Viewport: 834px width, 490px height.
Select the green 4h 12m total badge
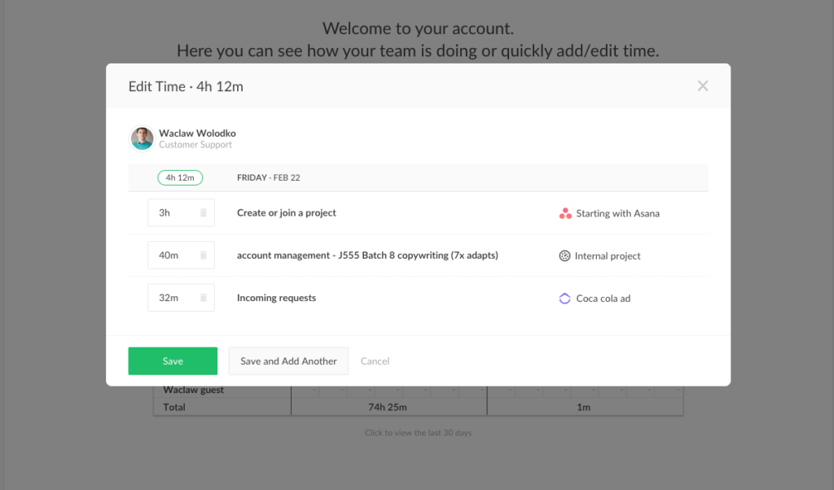click(x=179, y=177)
